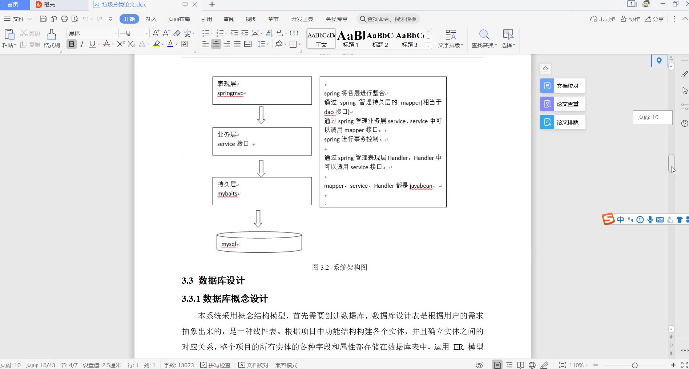Click the vertical scrollbar thumb

coord(671,163)
